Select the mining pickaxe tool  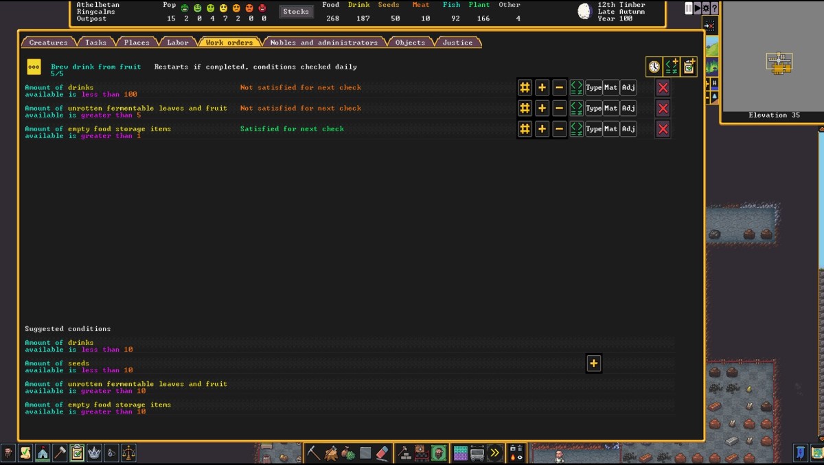coord(314,453)
